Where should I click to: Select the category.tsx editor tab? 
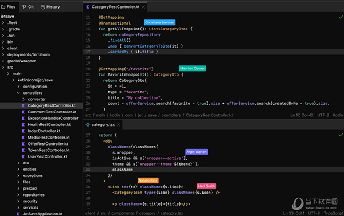point(103,124)
